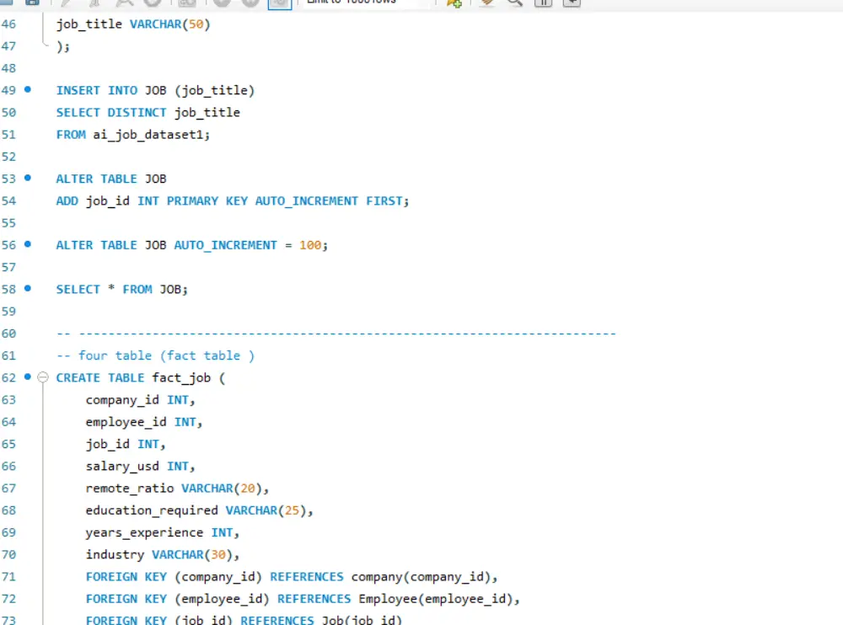Click 'PRIMARY KEY' on line 54

pyautogui.click(x=207, y=201)
